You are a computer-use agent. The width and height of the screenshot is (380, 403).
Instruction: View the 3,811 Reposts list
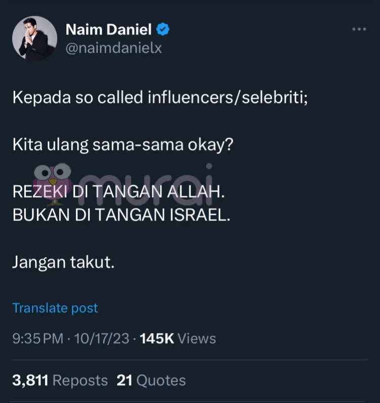[60, 380]
